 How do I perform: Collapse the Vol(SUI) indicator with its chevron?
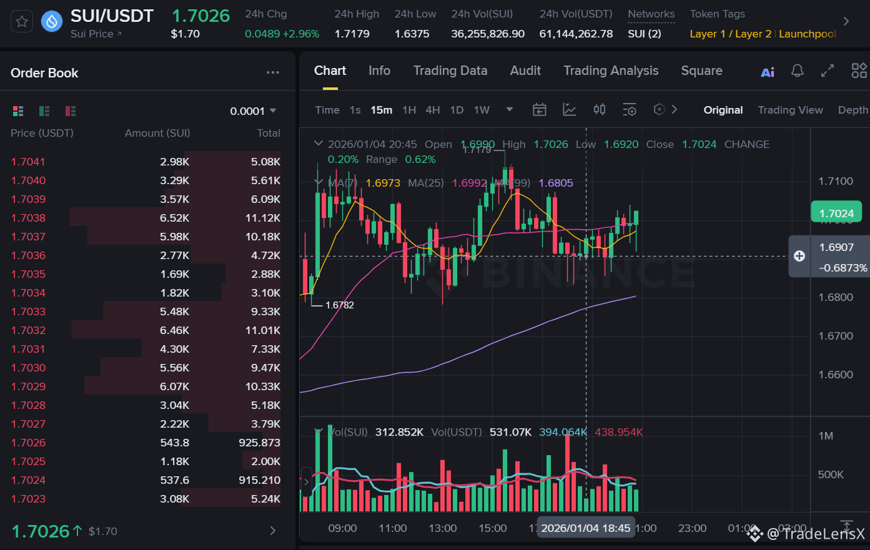(x=319, y=431)
